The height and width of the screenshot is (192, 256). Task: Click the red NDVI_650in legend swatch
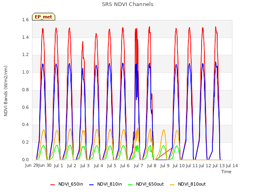point(52,185)
